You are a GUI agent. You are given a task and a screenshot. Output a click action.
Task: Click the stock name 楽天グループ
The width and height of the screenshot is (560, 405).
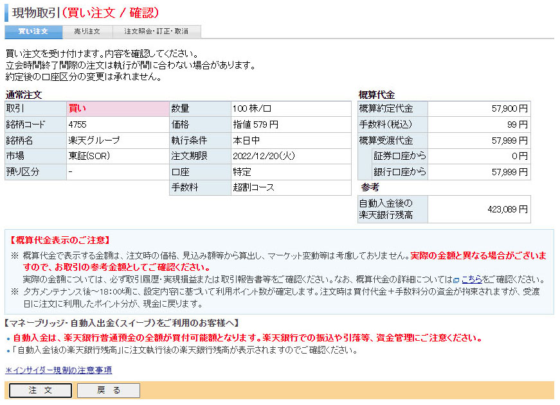click(94, 141)
